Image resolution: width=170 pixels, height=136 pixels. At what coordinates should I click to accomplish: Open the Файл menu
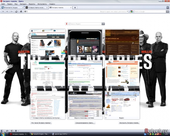pyautogui.click(x=3, y=4)
